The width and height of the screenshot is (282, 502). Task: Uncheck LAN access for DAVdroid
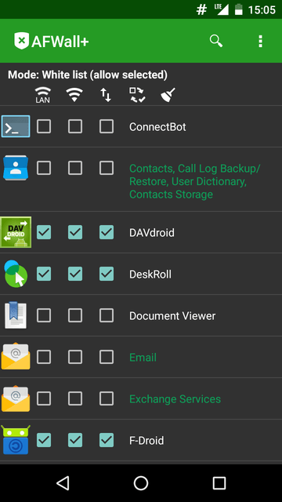click(44, 232)
